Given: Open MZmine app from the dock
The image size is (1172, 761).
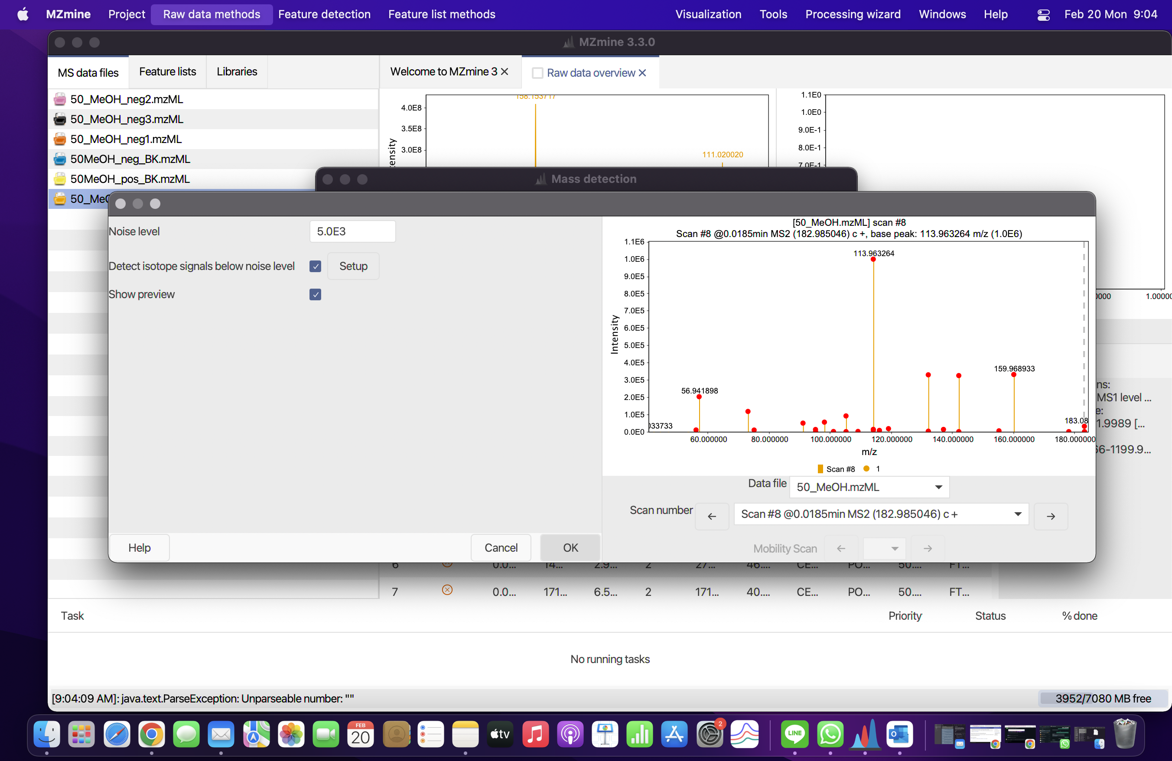Looking at the screenshot, I should coord(866,735).
